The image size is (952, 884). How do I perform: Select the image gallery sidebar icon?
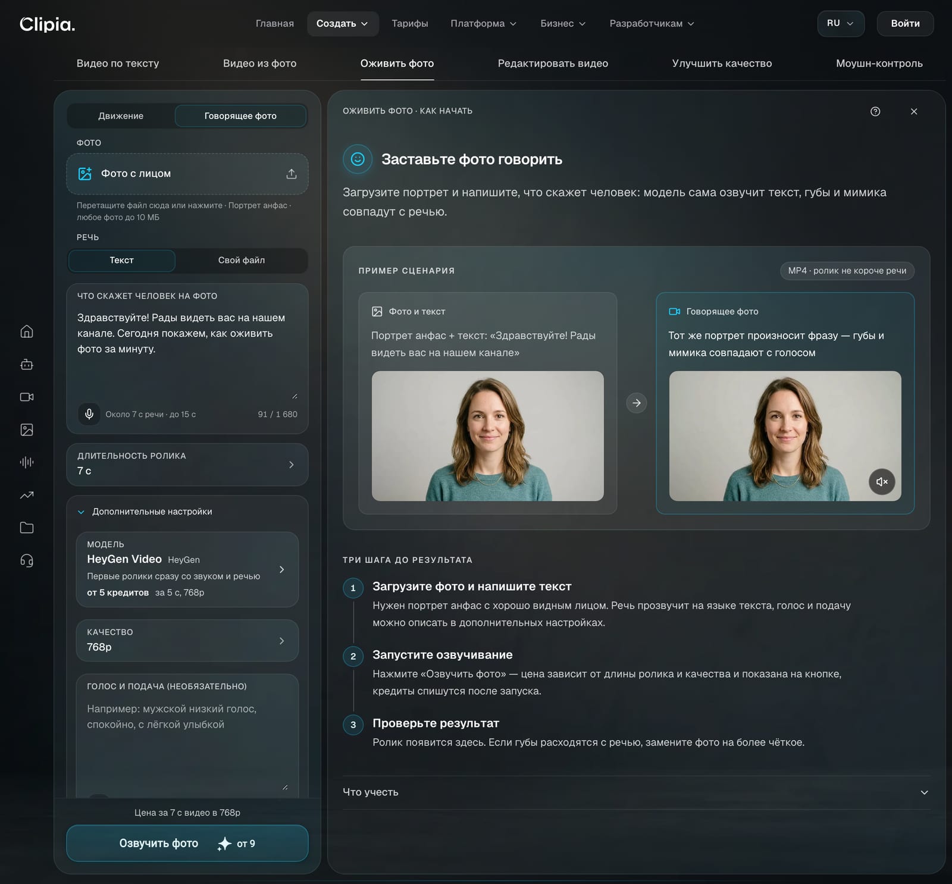27,430
